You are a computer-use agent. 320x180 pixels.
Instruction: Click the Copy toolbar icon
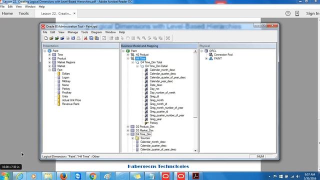(x=91, y=38)
